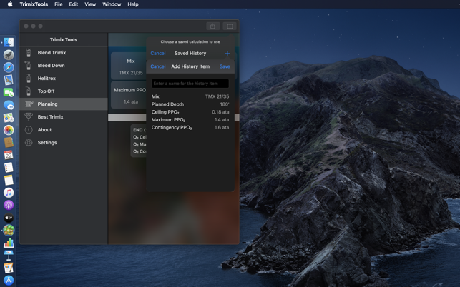Open Photos from the dock
The width and height of the screenshot is (460, 287).
(x=9, y=130)
